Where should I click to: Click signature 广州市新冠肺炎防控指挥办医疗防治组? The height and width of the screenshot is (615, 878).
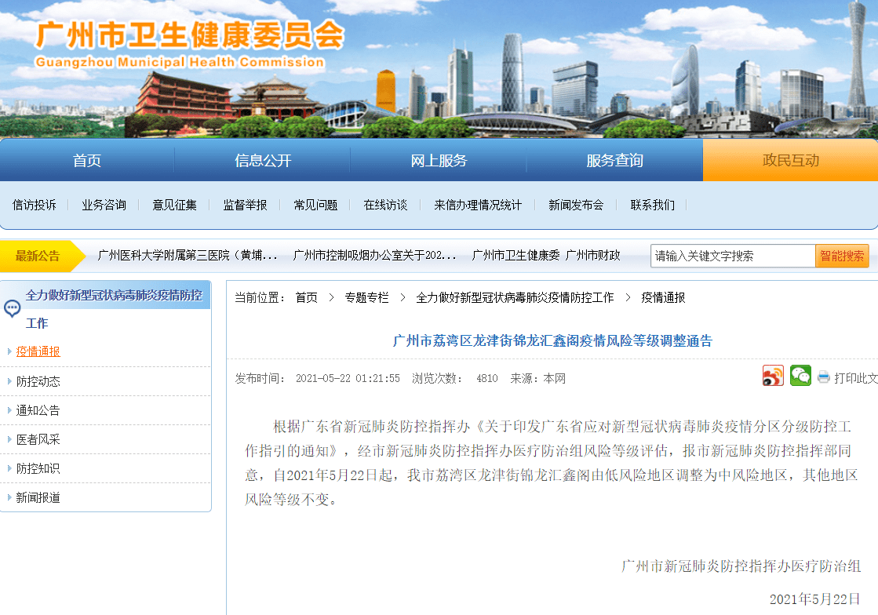(741, 566)
